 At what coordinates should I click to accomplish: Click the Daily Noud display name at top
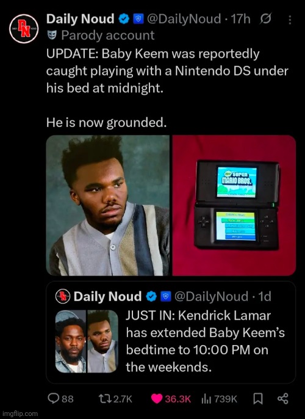click(81, 19)
